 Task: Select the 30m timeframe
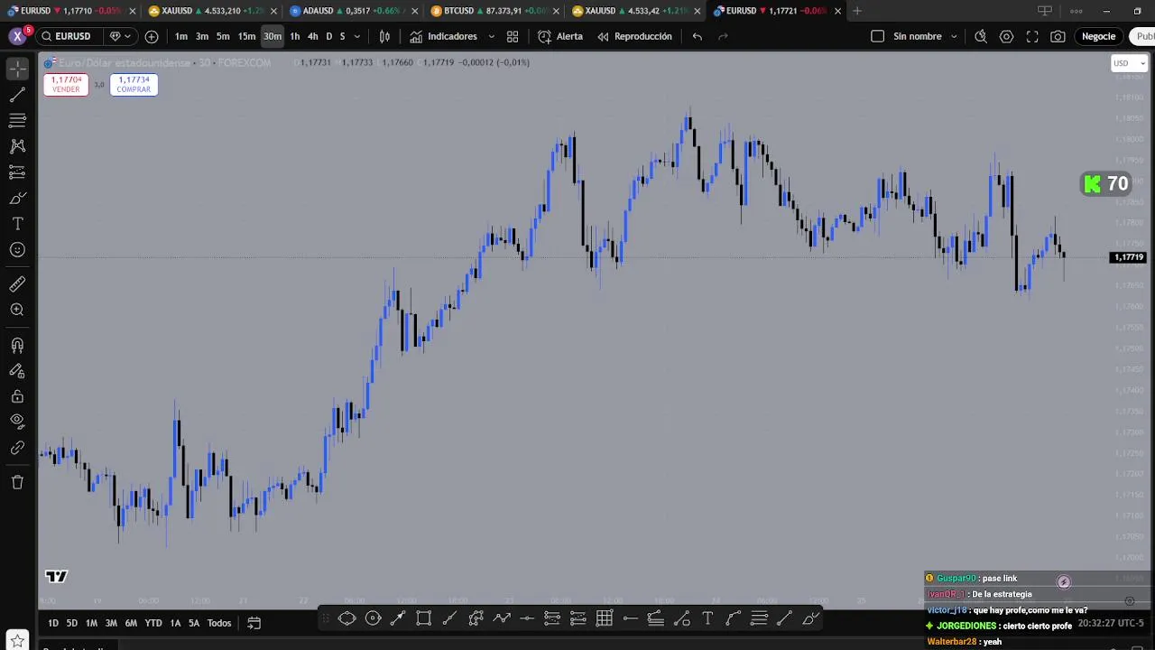[x=273, y=36]
